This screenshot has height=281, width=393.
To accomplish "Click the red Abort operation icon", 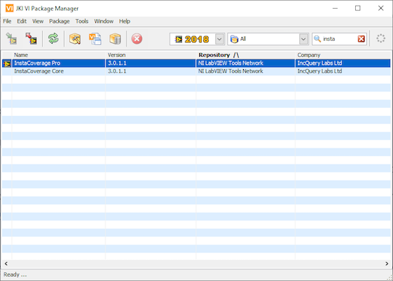I will (137, 39).
